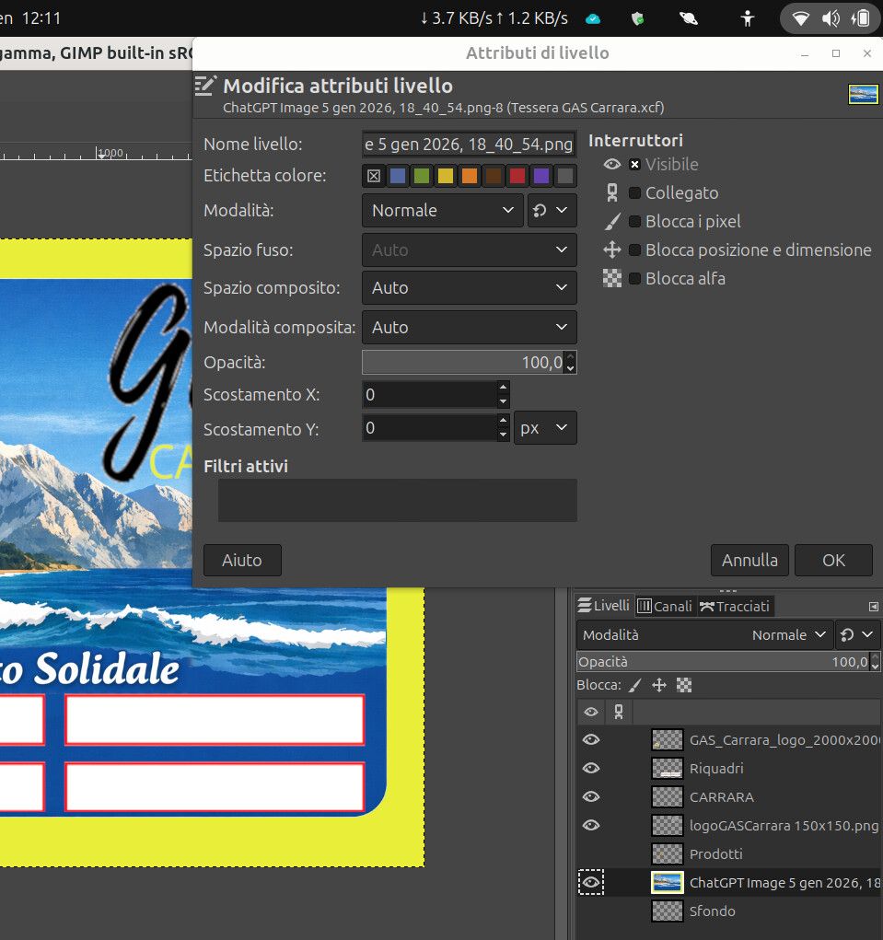
Task: Select the red color label swatch
Action: [x=517, y=176]
